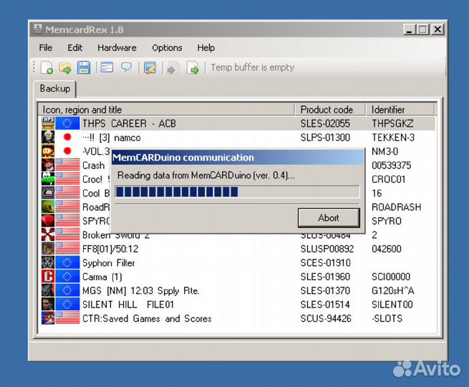Click the FF8[01]/50:12 save icon

pyautogui.click(x=48, y=249)
